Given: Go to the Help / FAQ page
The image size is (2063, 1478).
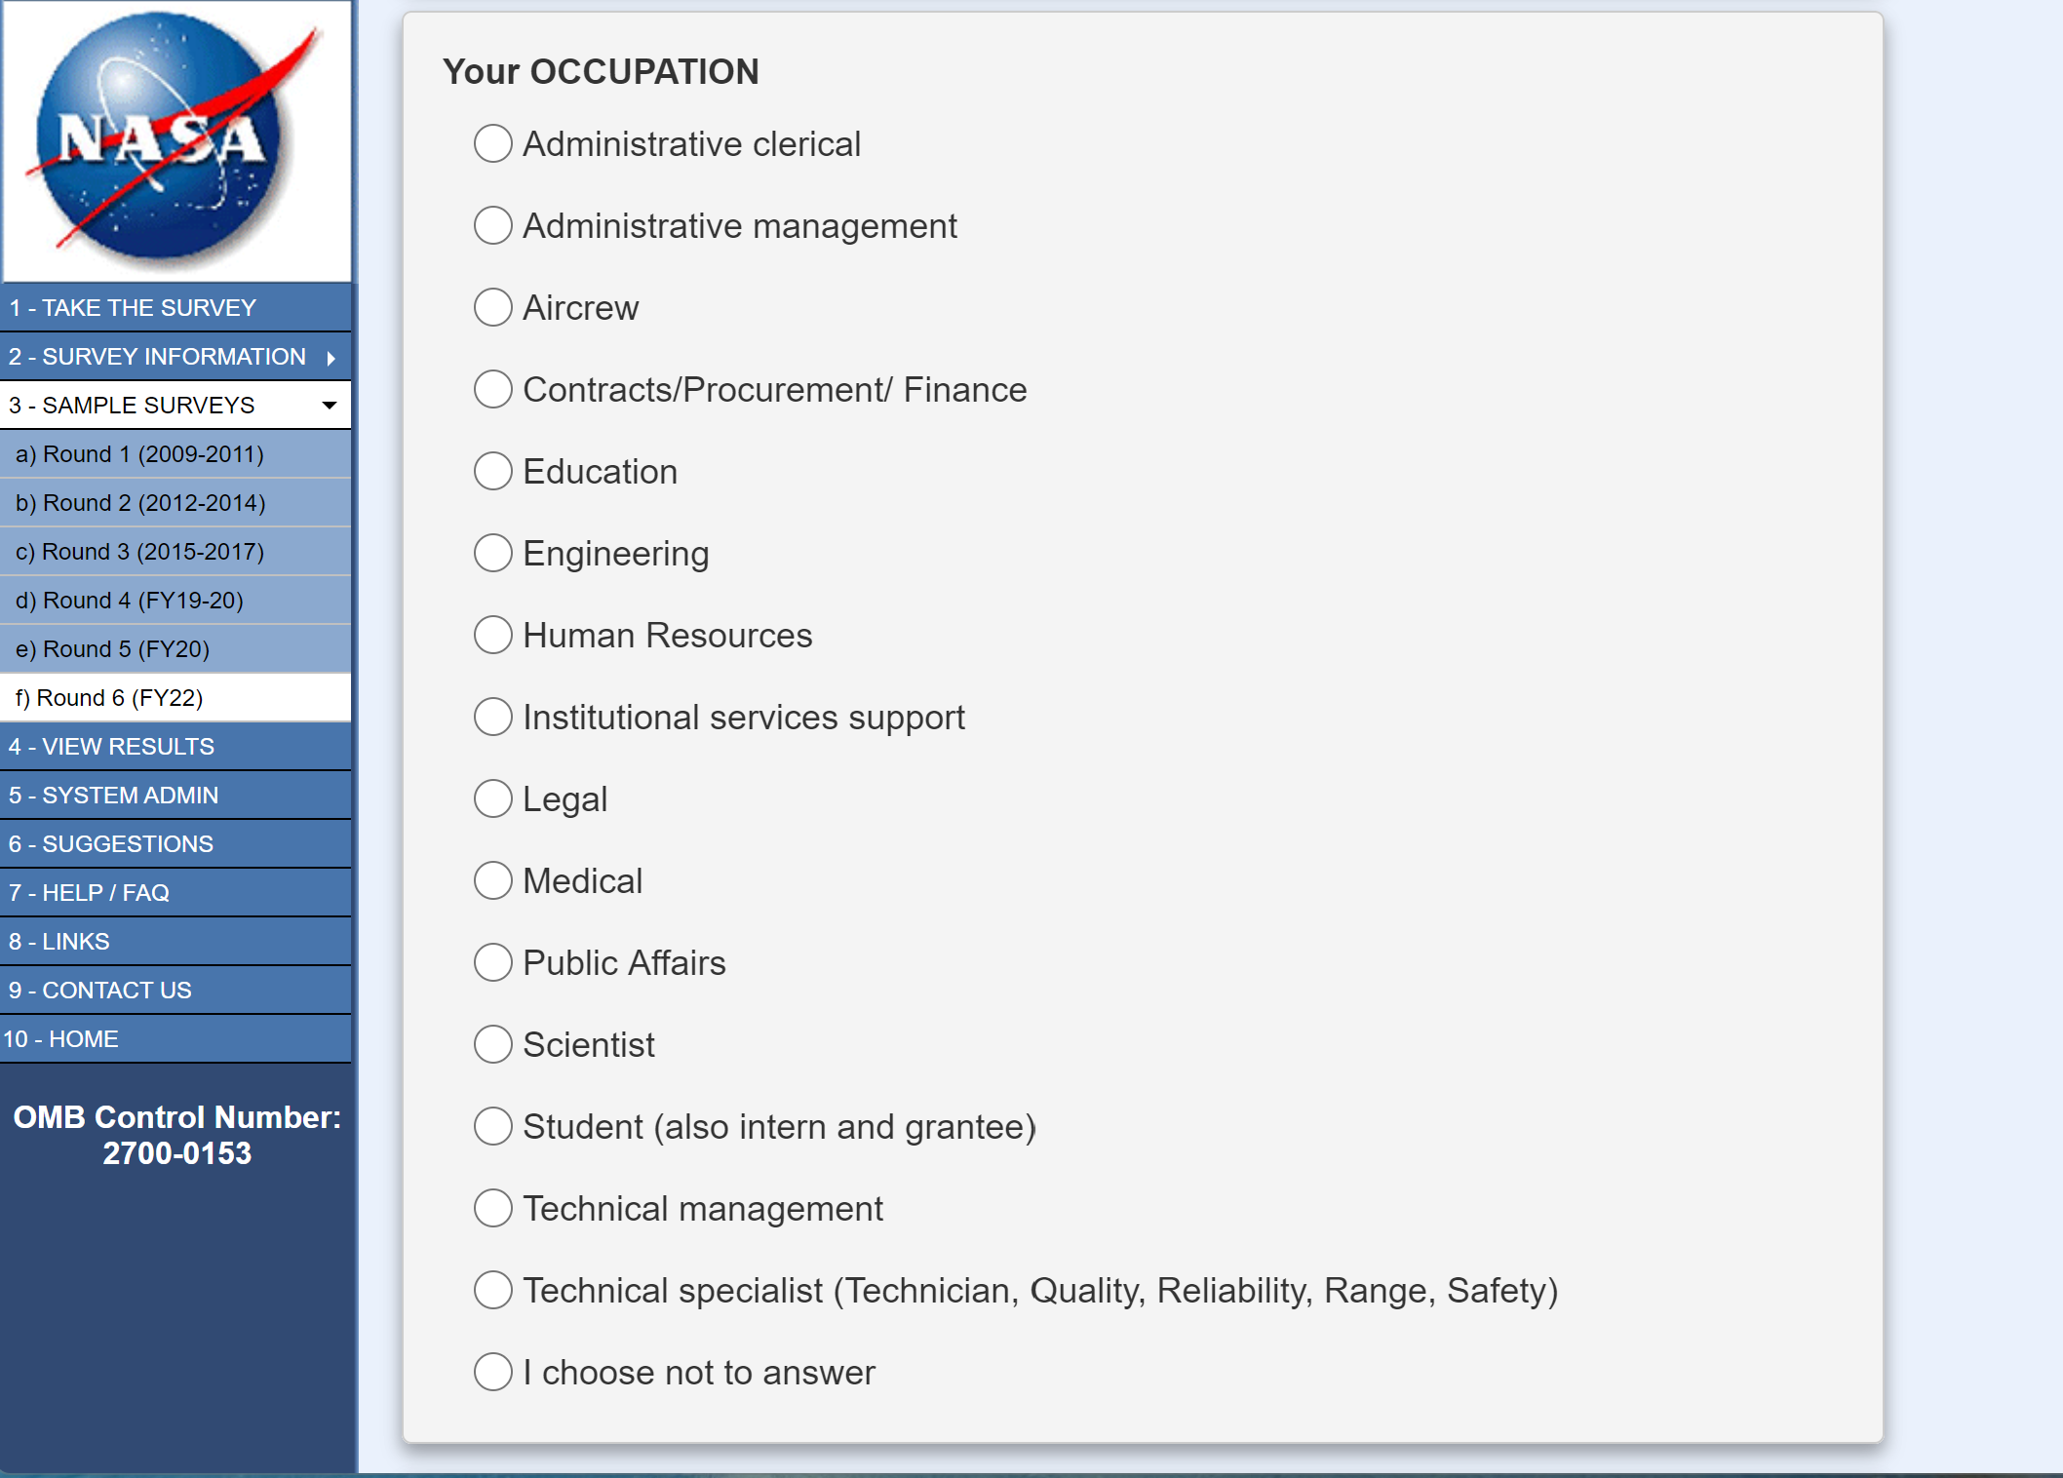Looking at the screenshot, I should point(89,893).
